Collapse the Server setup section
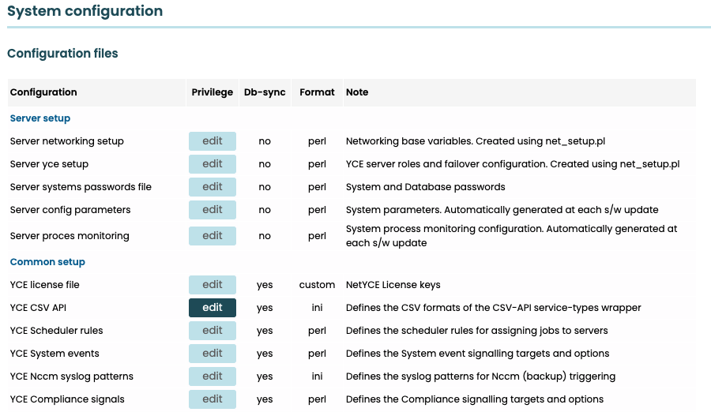 (x=40, y=118)
